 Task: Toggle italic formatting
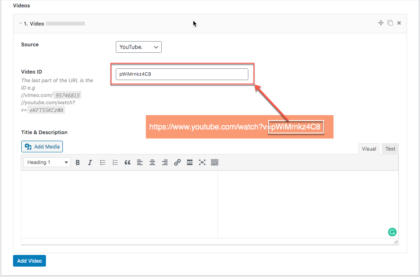click(90, 162)
